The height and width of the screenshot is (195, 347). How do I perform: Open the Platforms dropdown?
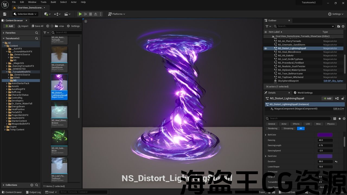click(x=117, y=14)
